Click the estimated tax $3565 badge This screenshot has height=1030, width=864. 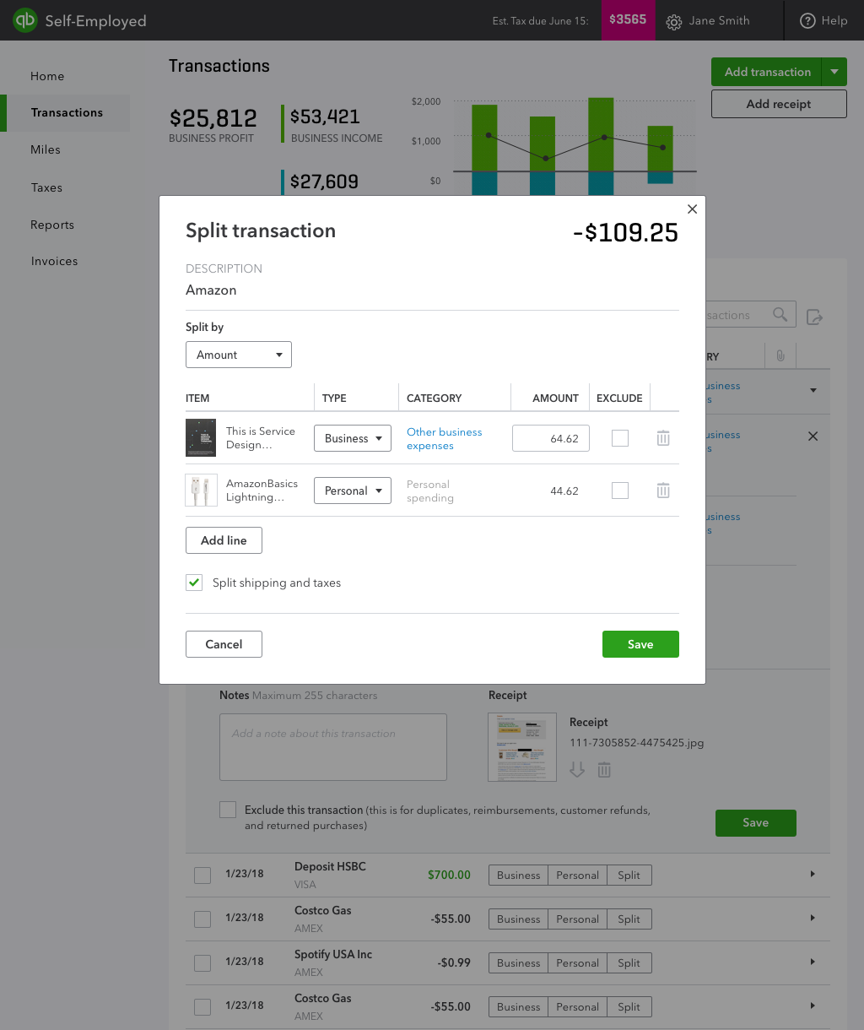coord(628,20)
